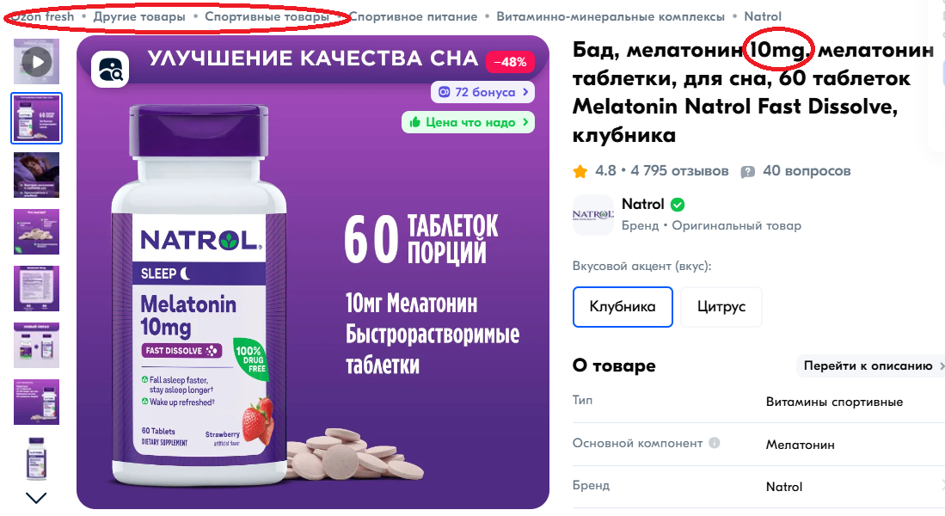Click the thumbs-up Цена что надо badge

[x=469, y=122]
